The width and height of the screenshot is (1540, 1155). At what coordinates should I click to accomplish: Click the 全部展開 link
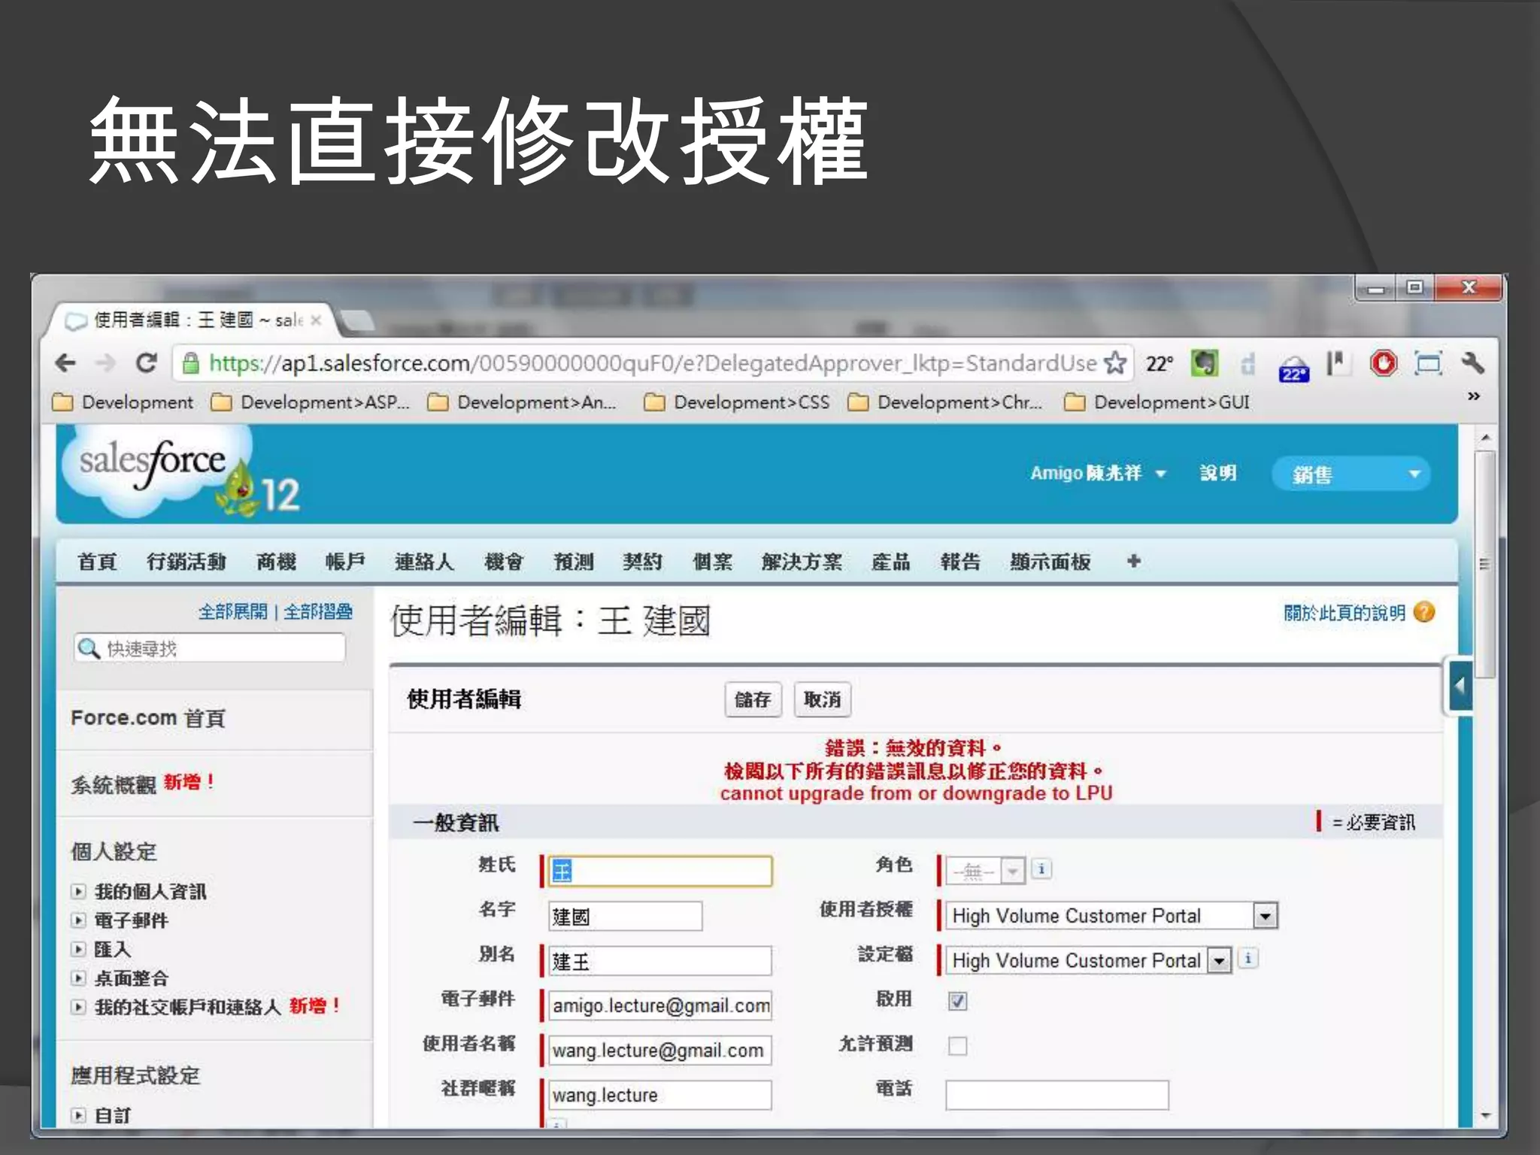[232, 611]
